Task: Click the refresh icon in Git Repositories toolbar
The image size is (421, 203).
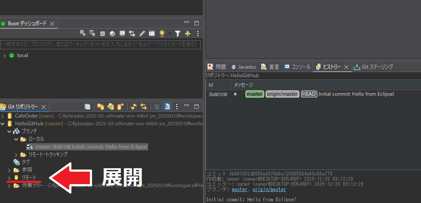Action: coord(134,106)
